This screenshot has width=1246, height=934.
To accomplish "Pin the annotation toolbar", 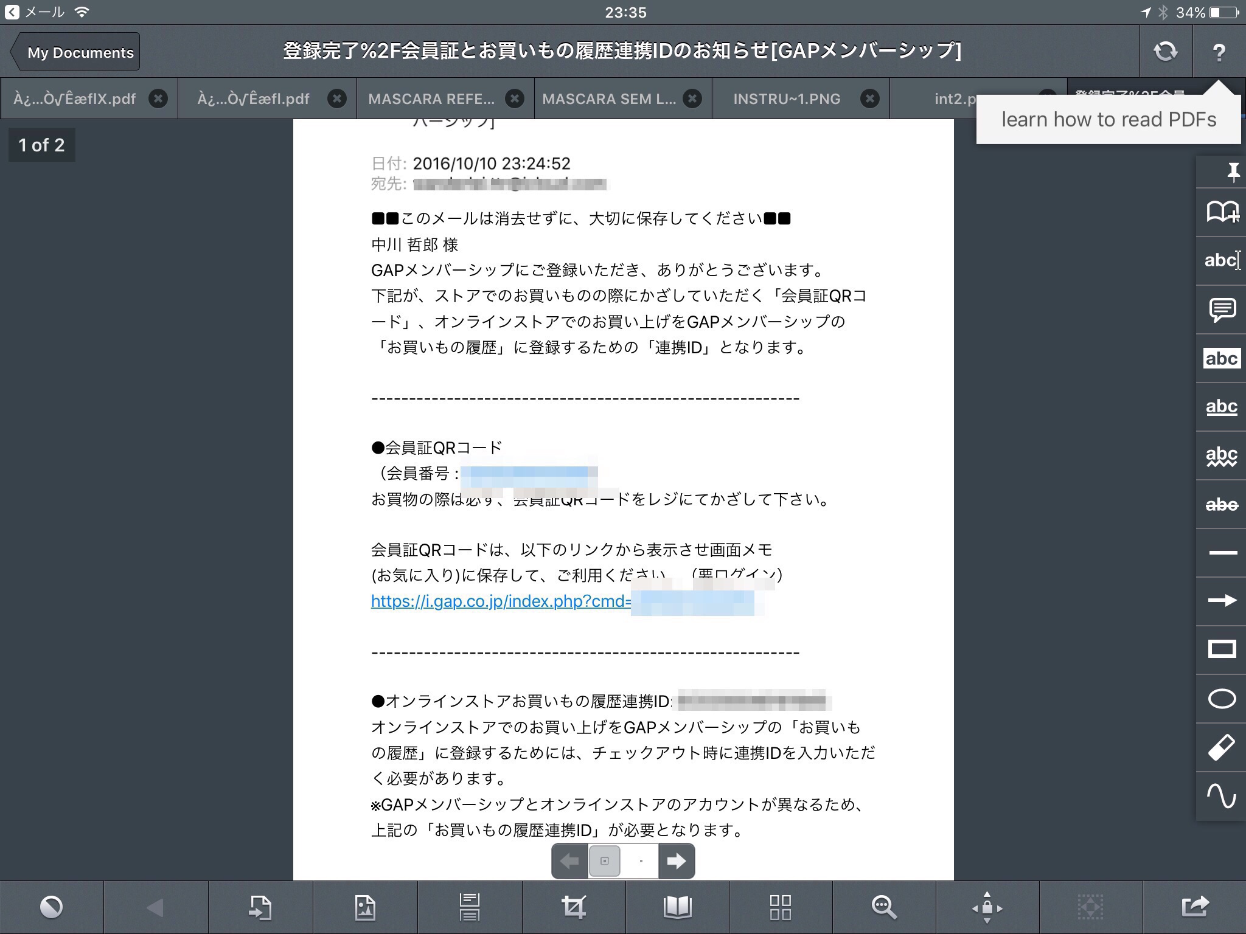I will point(1233,172).
